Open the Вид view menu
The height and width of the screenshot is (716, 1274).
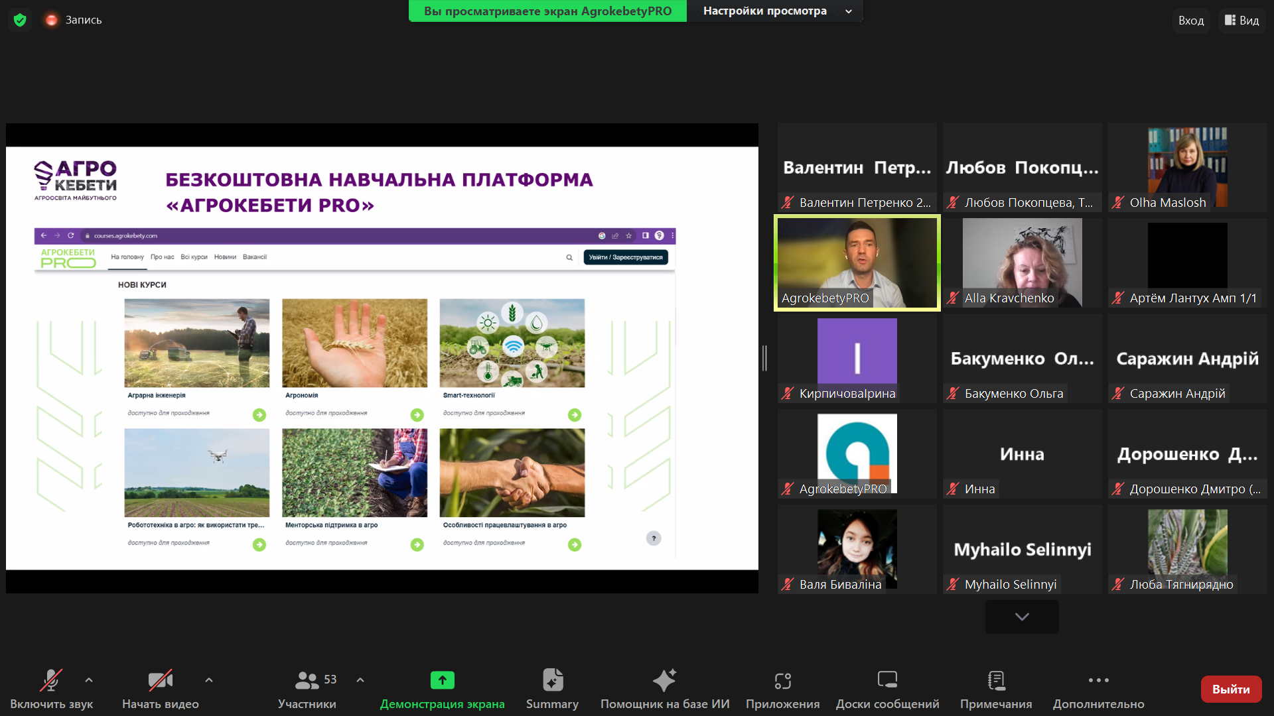tap(1241, 21)
